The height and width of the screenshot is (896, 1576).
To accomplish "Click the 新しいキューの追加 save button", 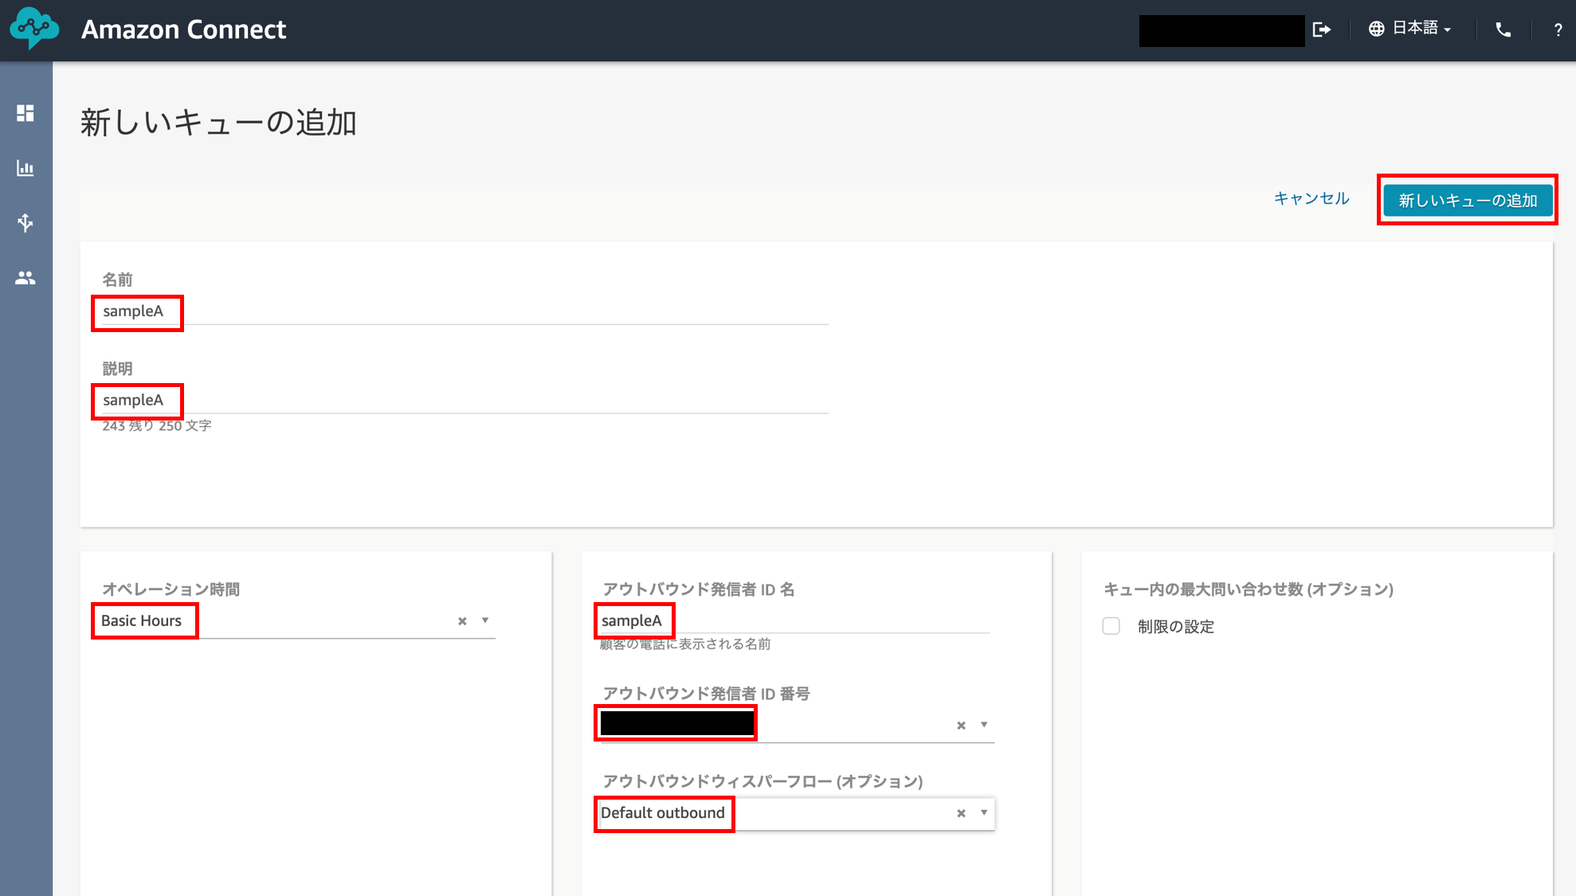I will tap(1468, 201).
